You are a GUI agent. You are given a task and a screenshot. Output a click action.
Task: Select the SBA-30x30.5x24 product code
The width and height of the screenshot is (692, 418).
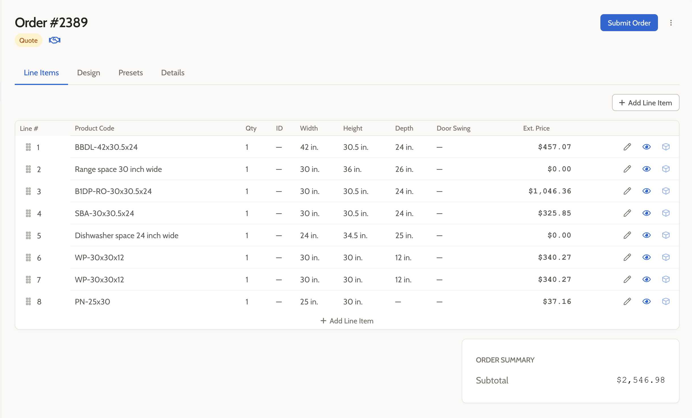(104, 213)
